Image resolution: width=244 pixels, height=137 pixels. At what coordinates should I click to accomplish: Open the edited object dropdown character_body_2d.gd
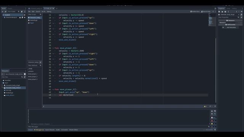(x=229, y=14)
